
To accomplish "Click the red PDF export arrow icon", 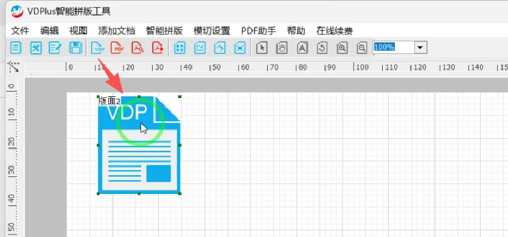I will coord(158,48).
